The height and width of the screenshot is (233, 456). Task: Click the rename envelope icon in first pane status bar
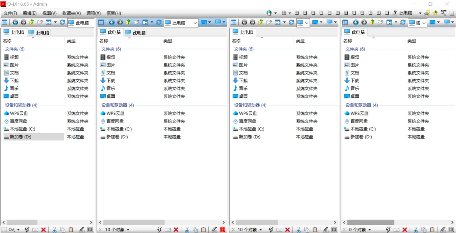(35, 230)
